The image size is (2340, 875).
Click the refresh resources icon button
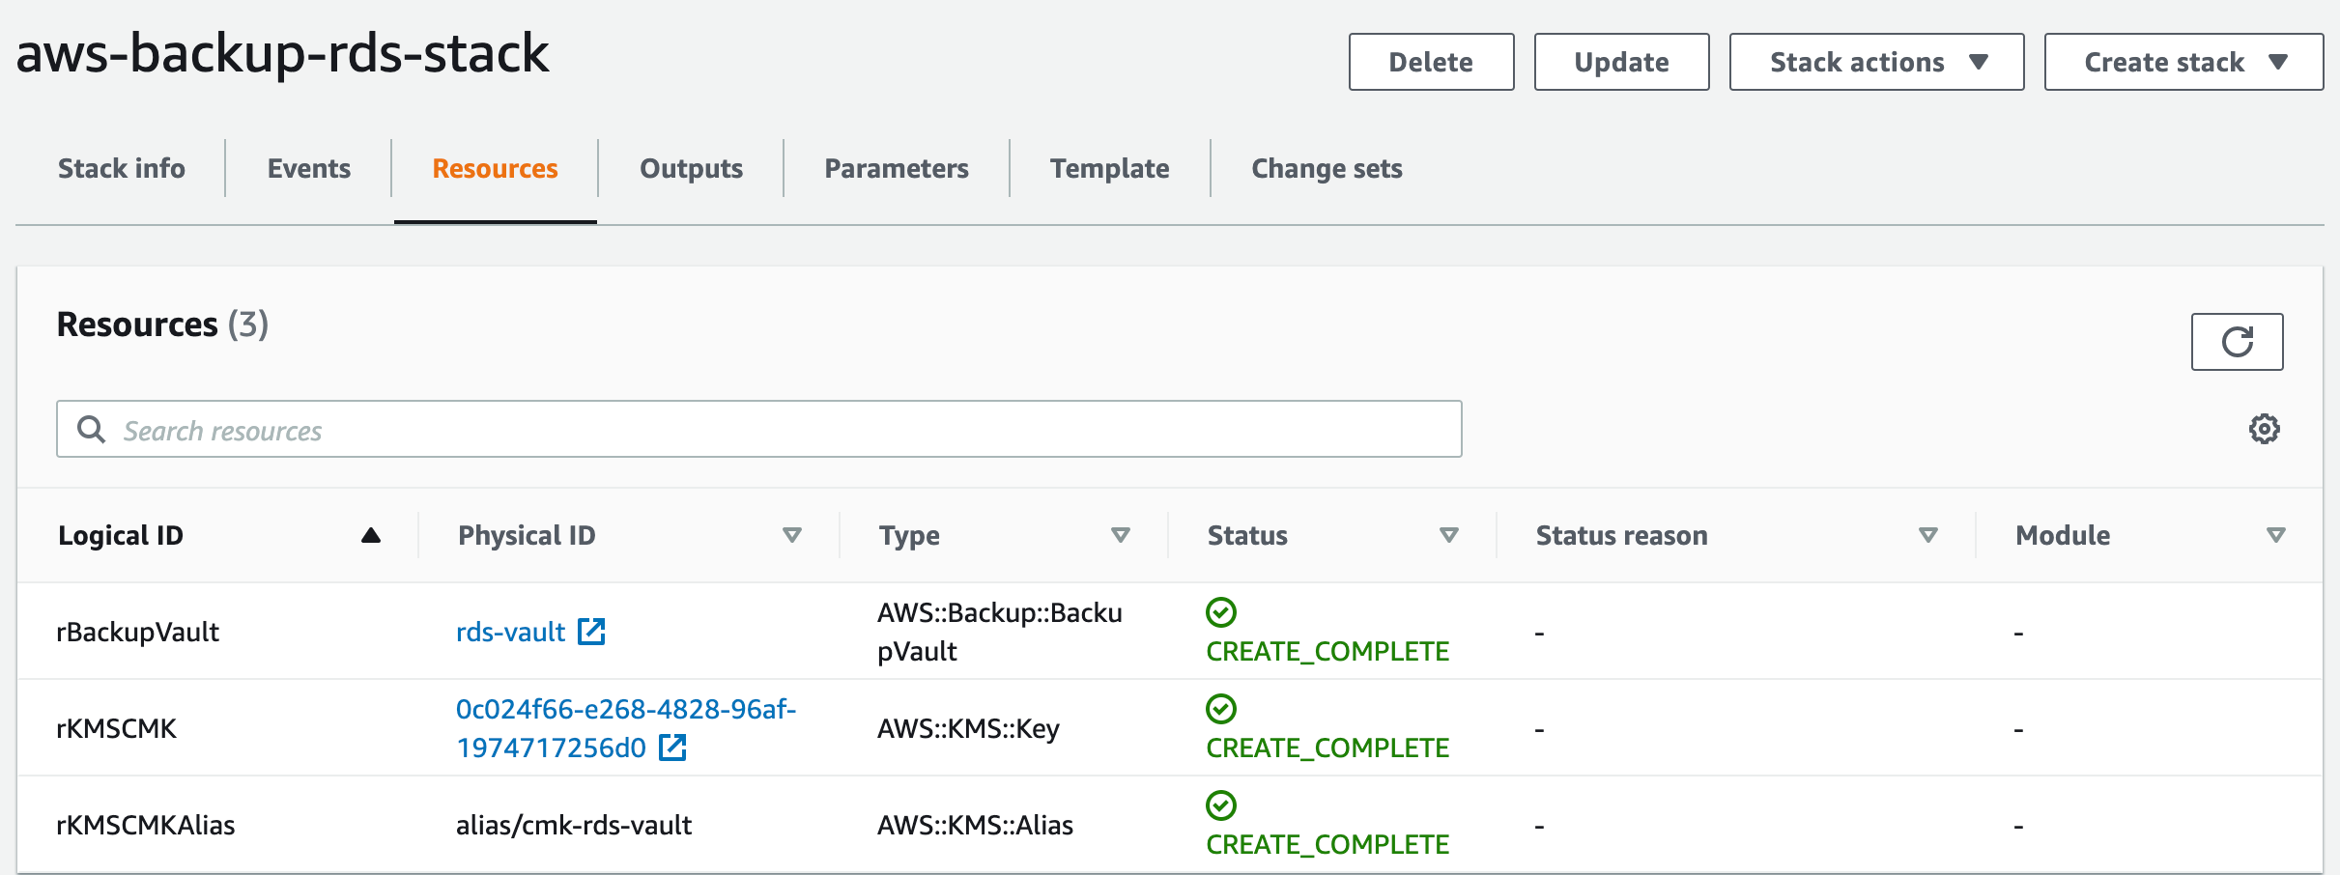pyautogui.click(x=2236, y=342)
